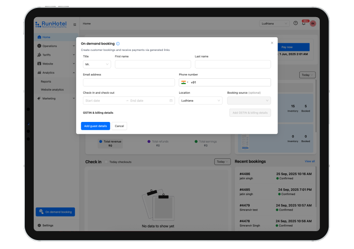Focus the Last name input field

[233, 65]
